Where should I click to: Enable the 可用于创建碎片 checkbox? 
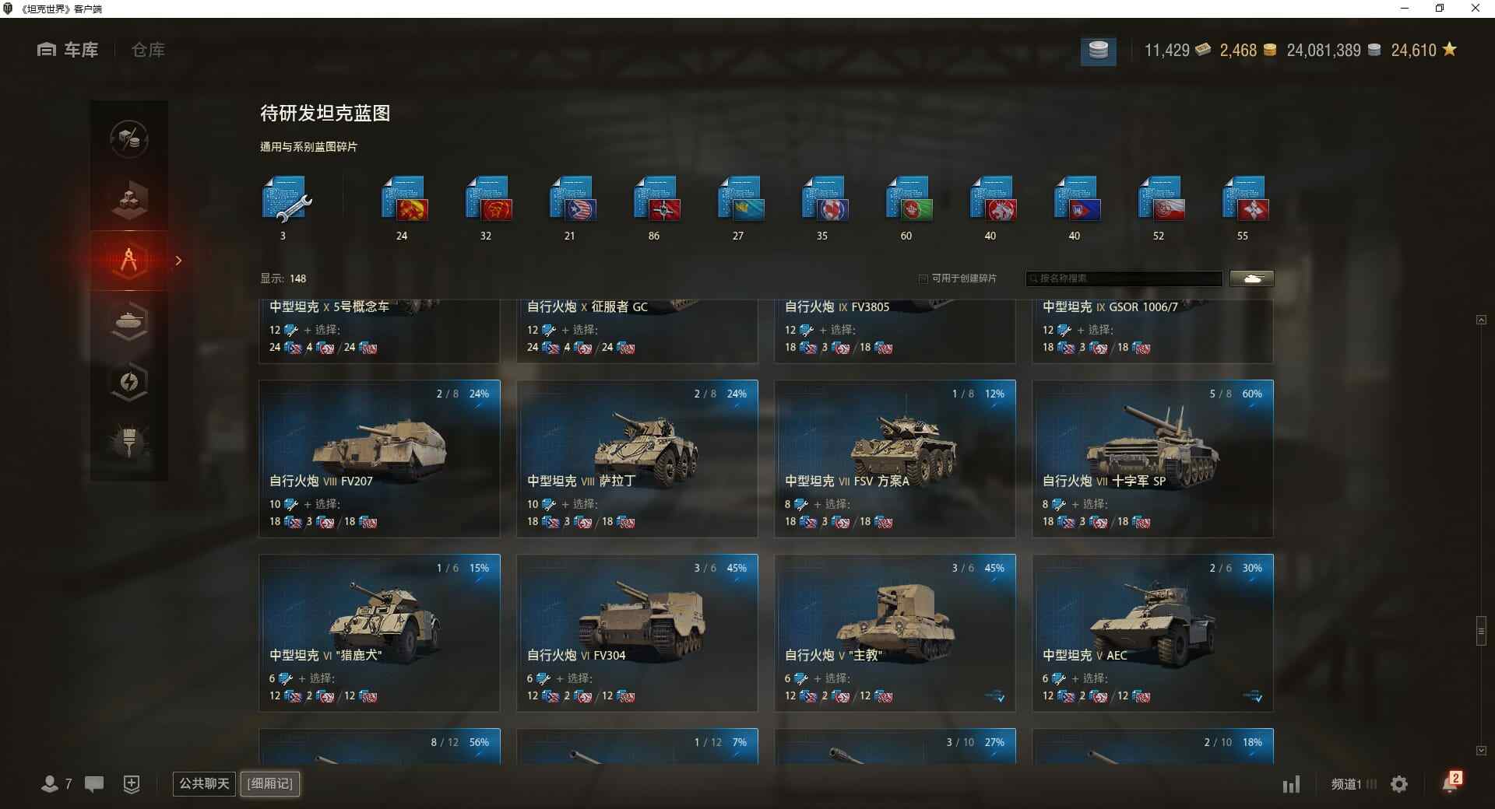point(923,278)
